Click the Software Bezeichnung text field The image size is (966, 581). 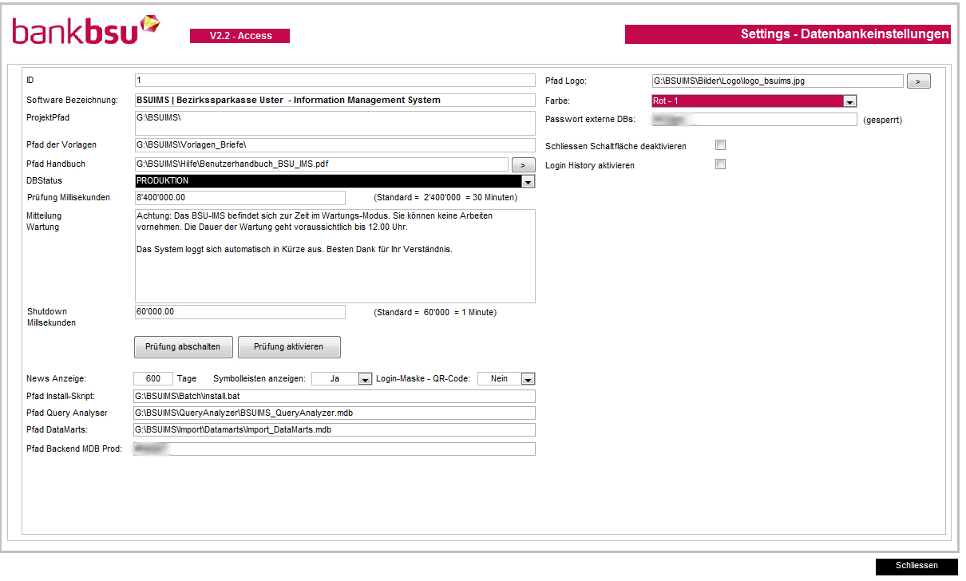pyautogui.click(x=335, y=99)
